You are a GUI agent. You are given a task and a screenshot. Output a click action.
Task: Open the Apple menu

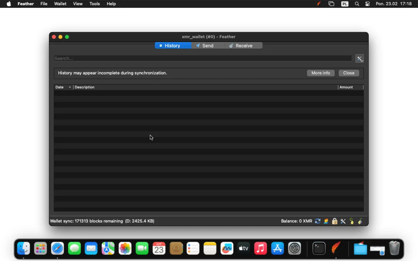pos(9,4)
